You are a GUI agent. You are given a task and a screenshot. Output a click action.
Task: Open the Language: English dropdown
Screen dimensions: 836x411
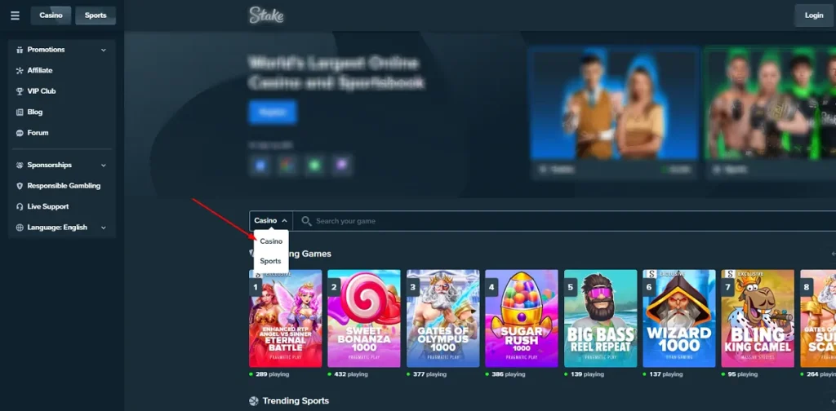[61, 228]
